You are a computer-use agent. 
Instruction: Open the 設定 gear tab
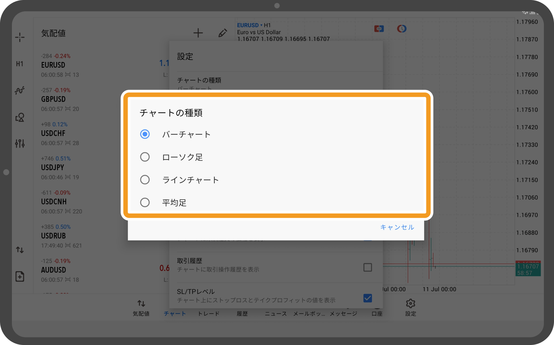pyautogui.click(x=411, y=308)
